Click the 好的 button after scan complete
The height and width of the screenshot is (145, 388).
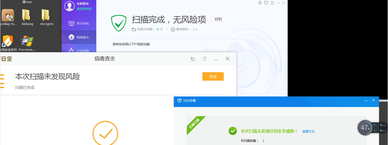coord(218,19)
